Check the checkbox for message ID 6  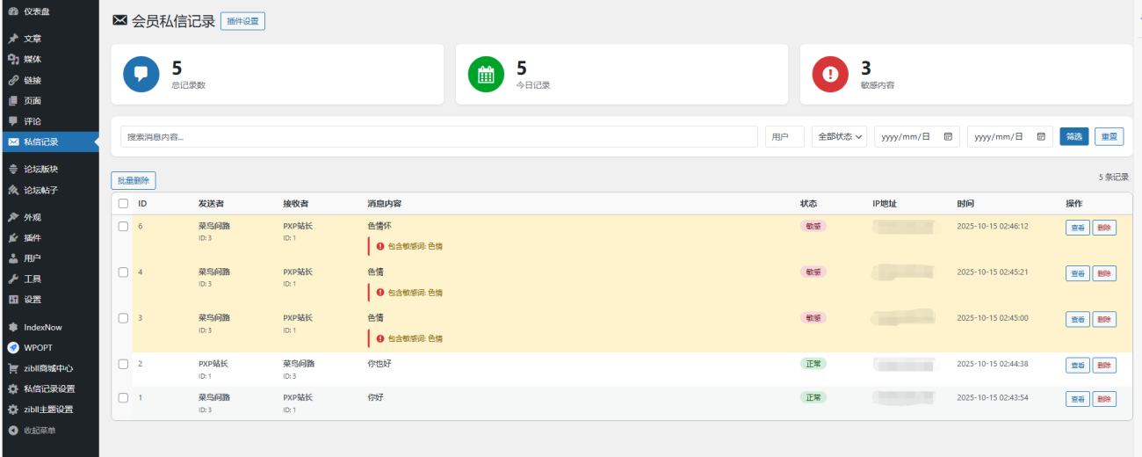click(123, 226)
